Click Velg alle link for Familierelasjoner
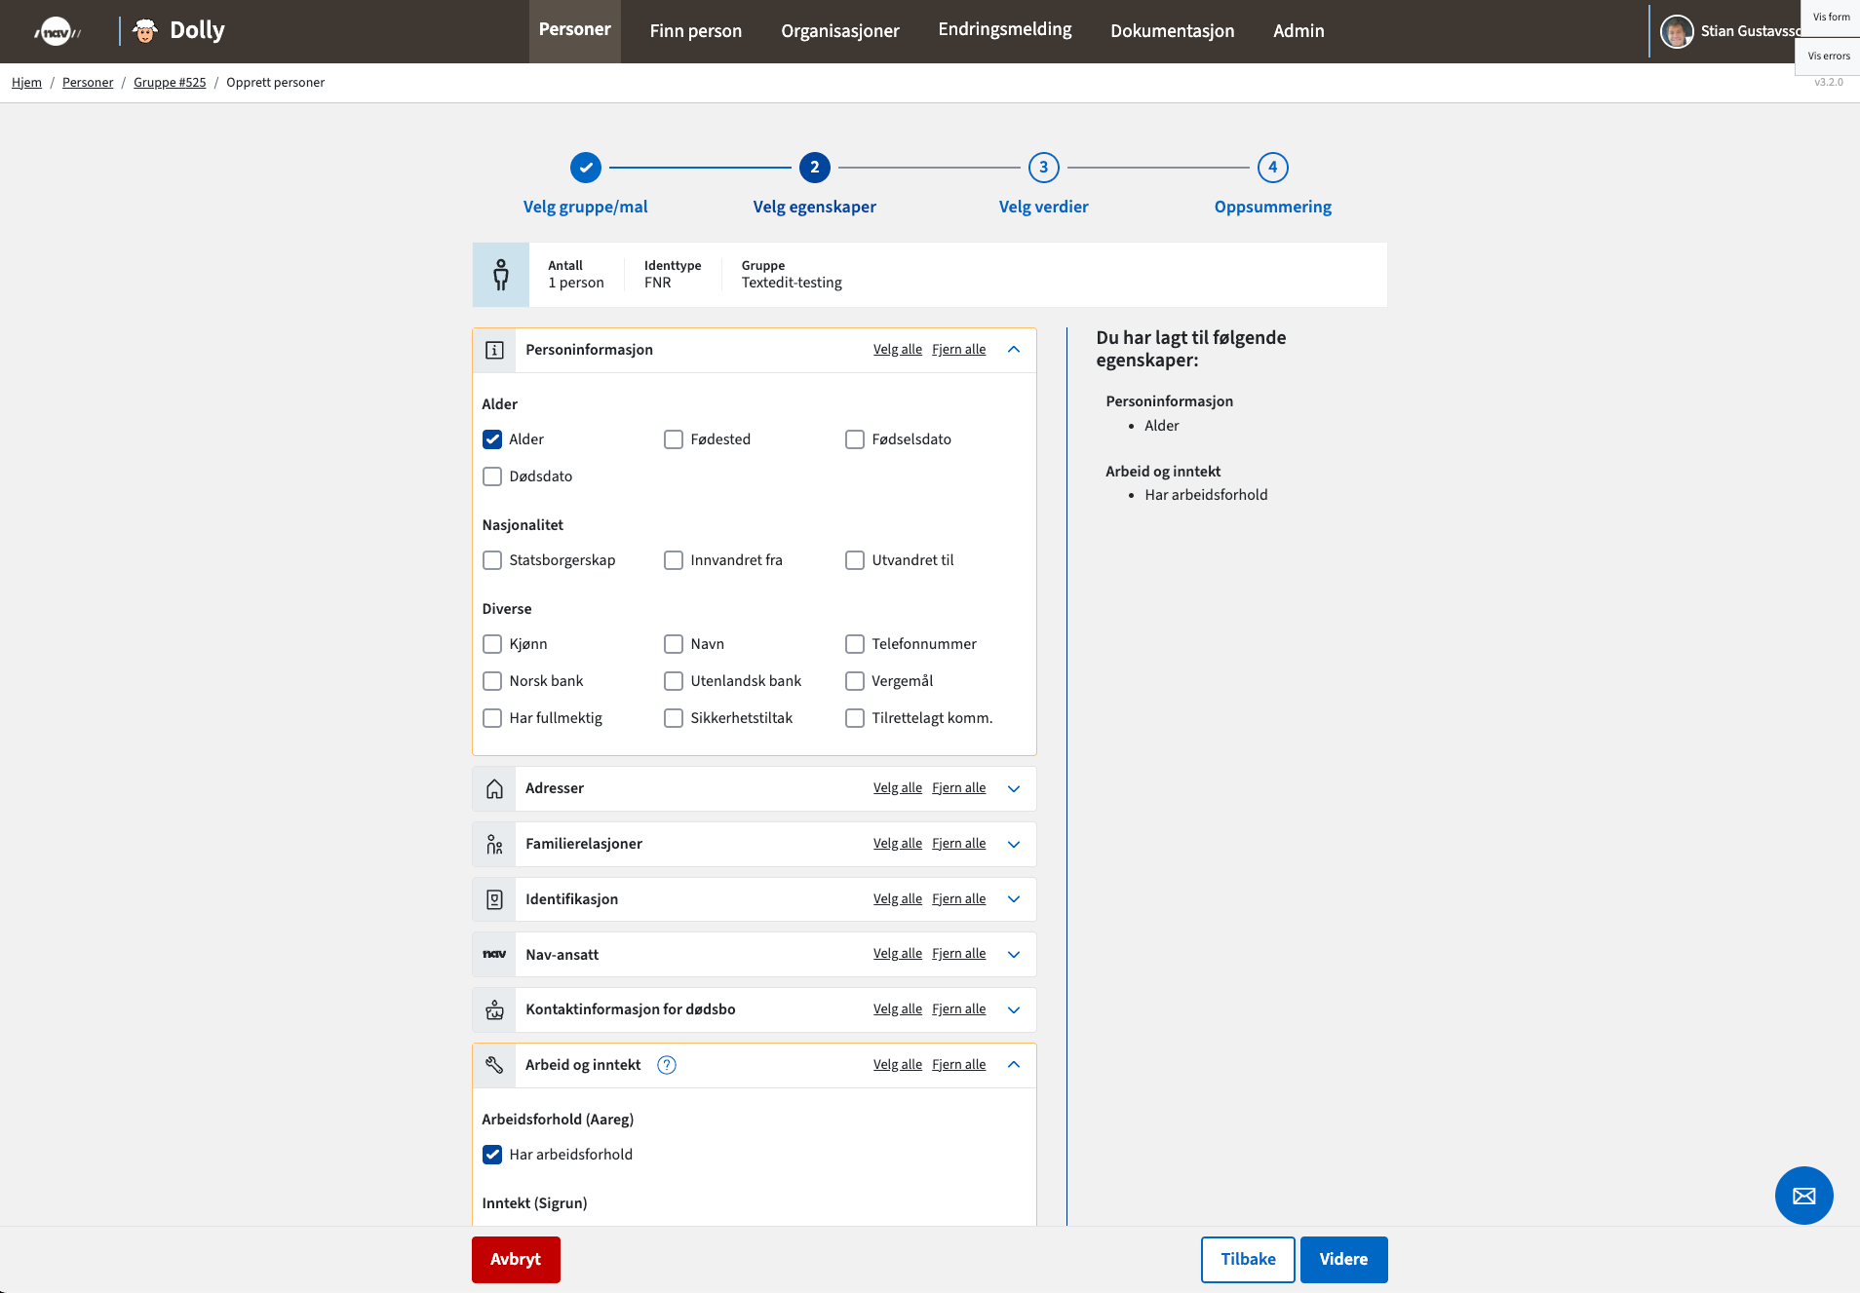The width and height of the screenshot is (1860, 1293). [x=897, y=844]
